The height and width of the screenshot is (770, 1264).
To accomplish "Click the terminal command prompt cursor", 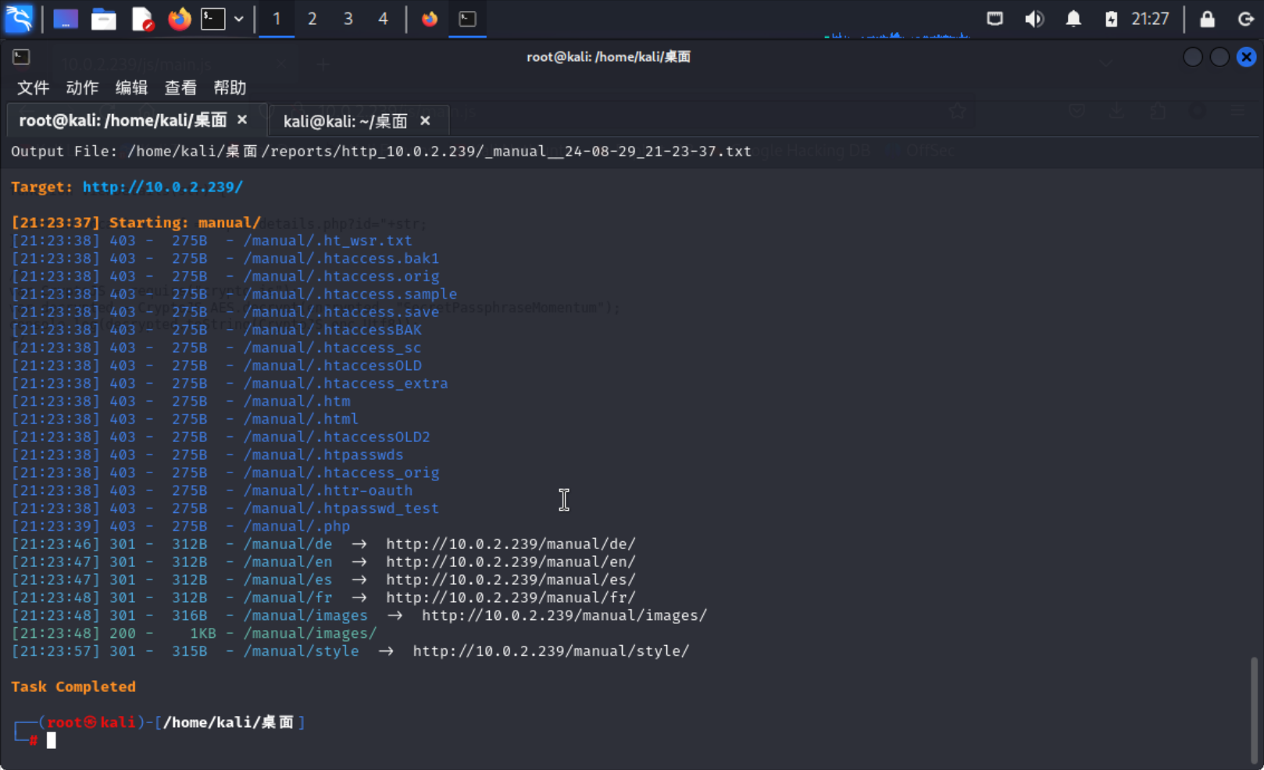I will coord(51,740).
